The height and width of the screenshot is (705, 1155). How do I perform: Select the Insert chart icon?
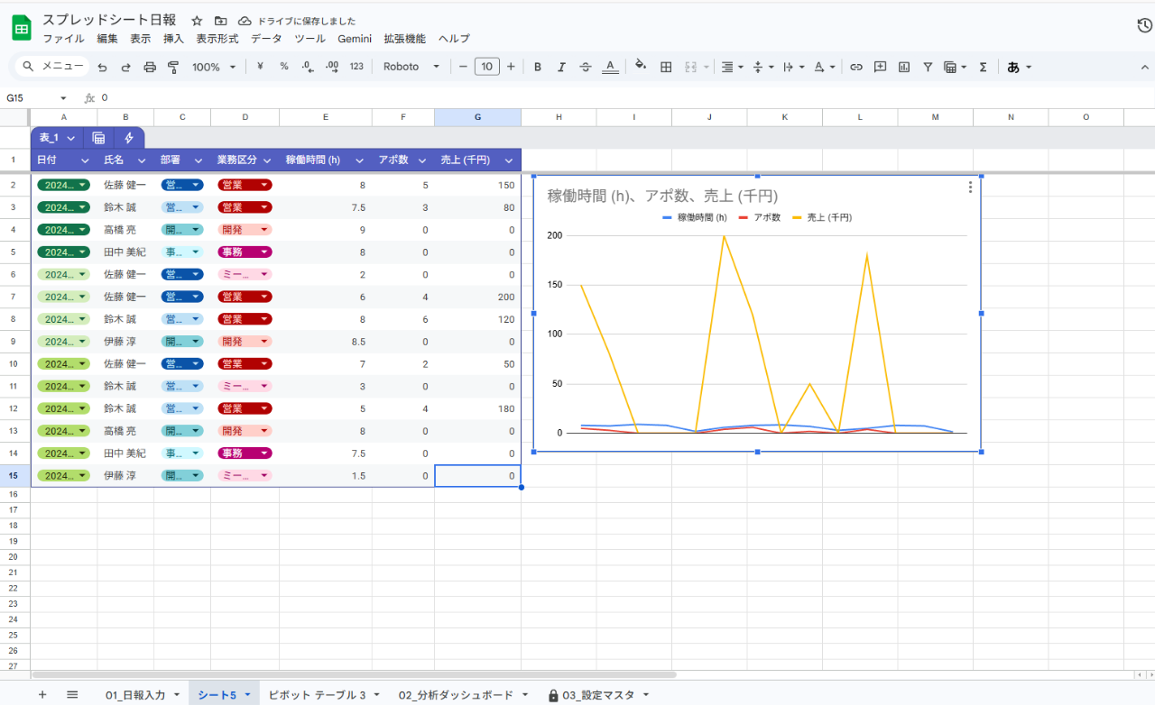coord(904,66)
